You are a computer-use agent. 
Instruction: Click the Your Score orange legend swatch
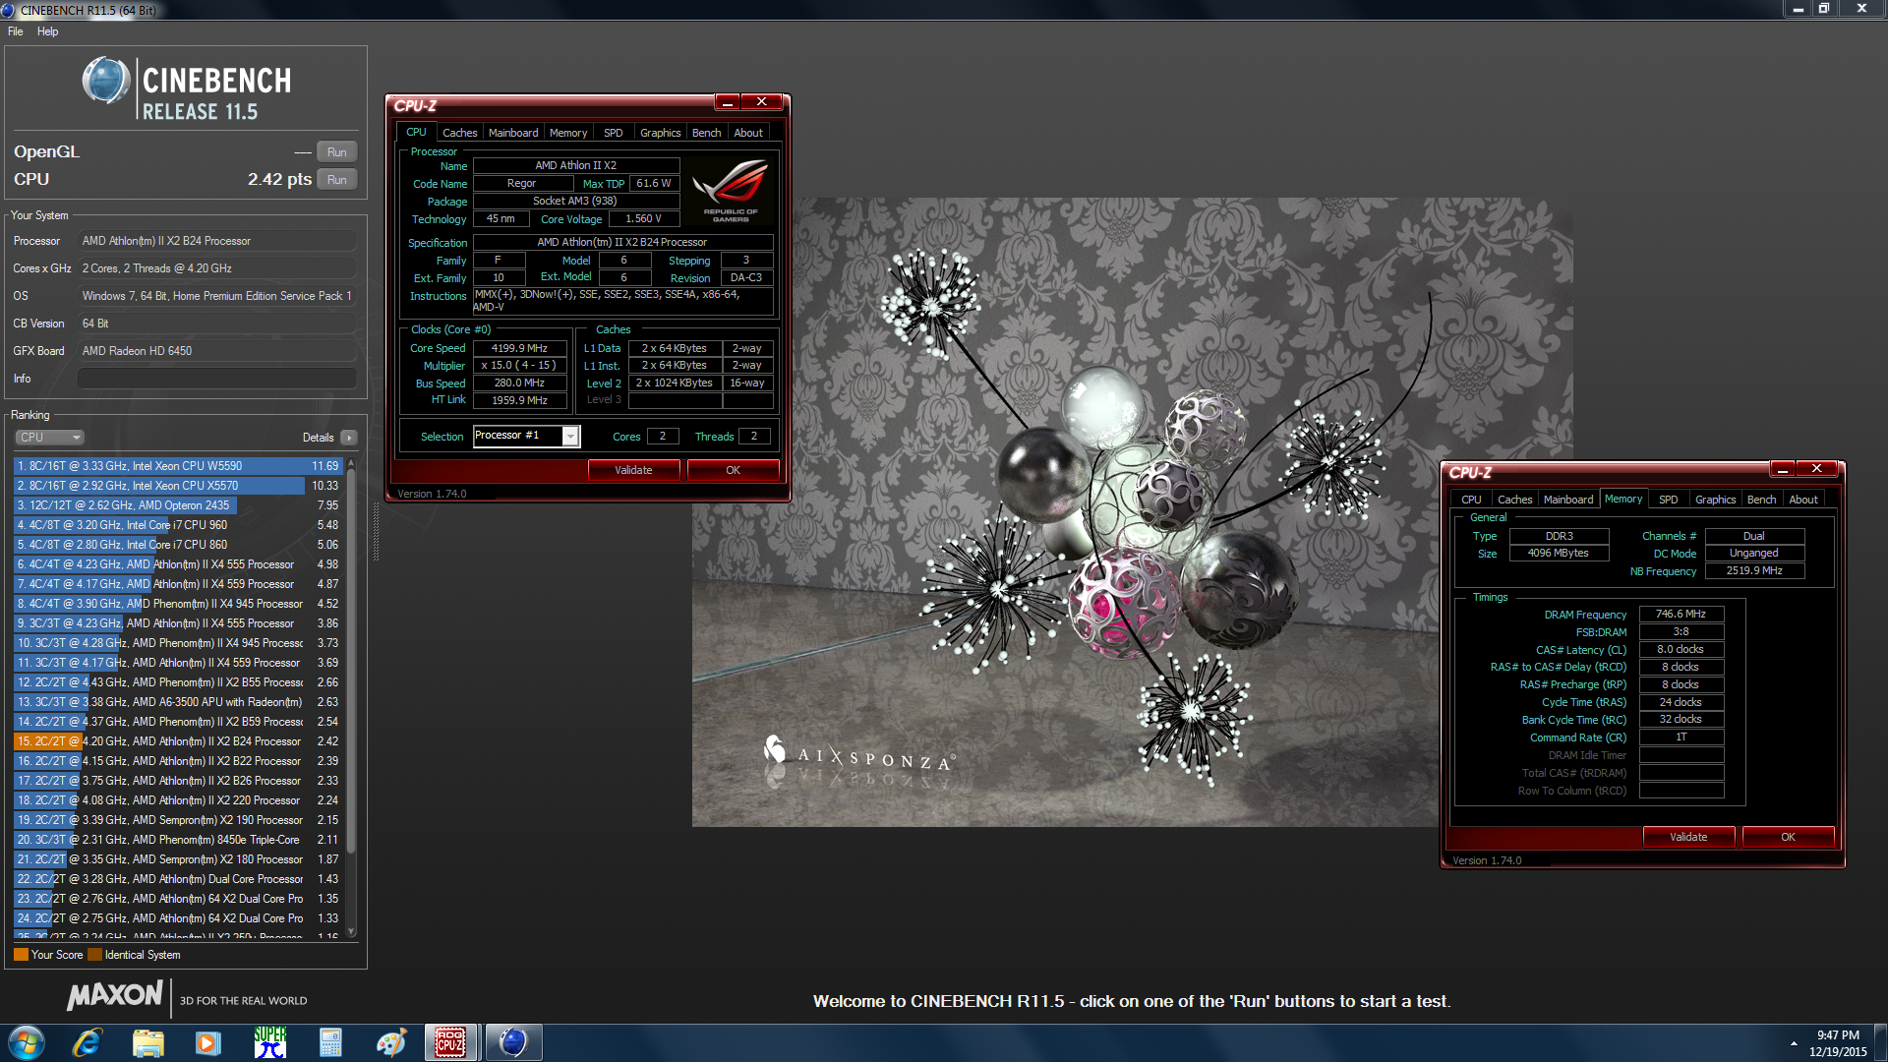click(x=21, y=955)
